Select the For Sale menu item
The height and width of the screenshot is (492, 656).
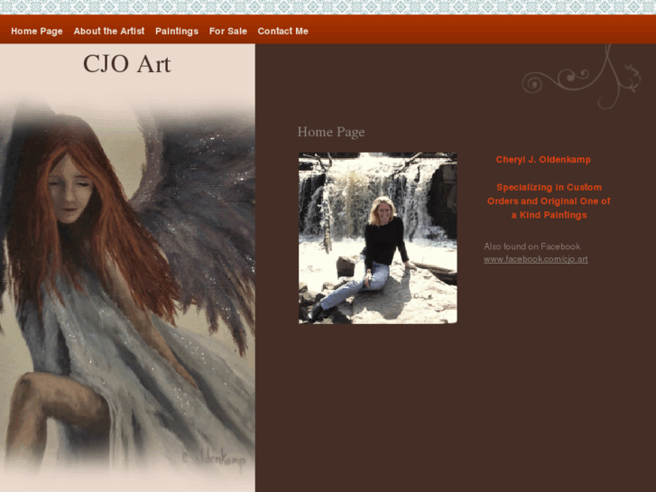click(x=228, y=31)
